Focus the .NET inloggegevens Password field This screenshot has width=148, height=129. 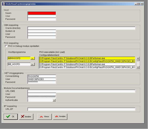click(x=42, y=82)
